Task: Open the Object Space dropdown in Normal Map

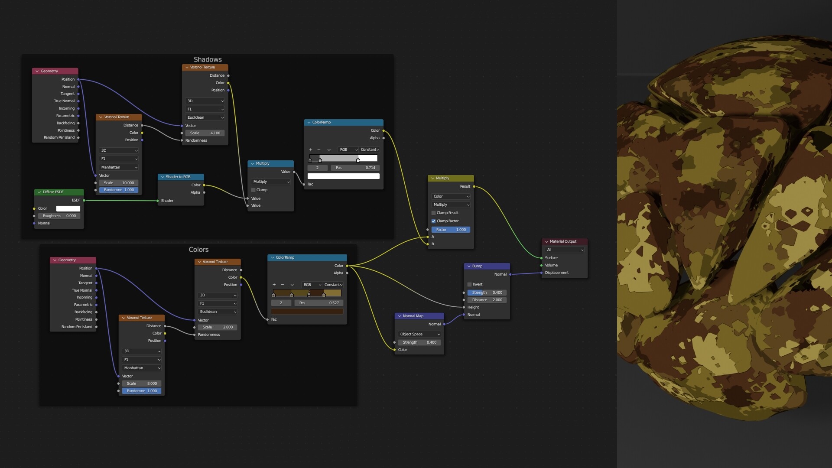Action: [419, 335]
